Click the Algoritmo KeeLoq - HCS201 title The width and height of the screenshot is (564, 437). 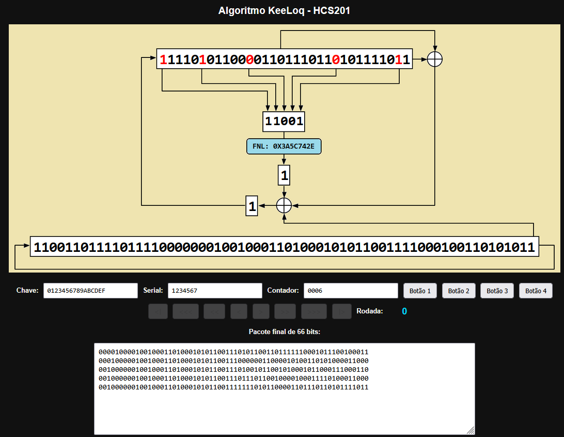point(284,10)
